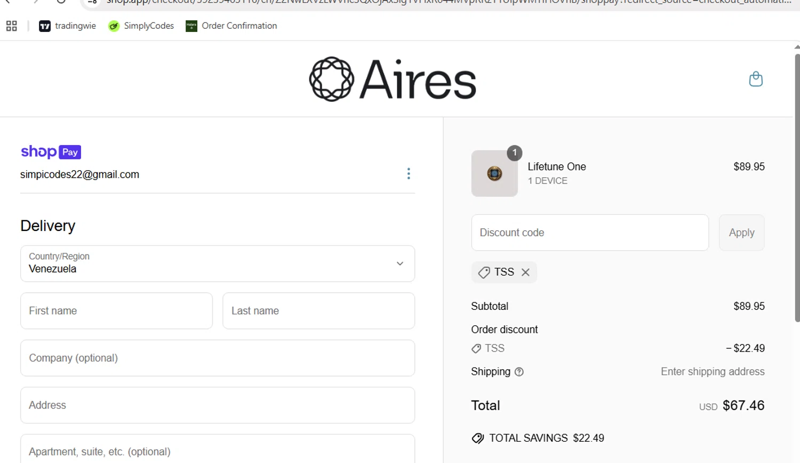Viewport: 800px width, 463px height.
Task: Click the TOTAL SAVINGS $22.49 text
Action: point(547,438)
